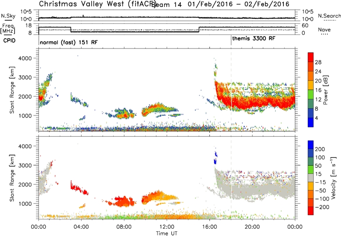Viewport: 341px width, 236px height.
Task: Select the 'normal (fast) 151 RF' CPID annotation
Action: click(x=69, y=42)
